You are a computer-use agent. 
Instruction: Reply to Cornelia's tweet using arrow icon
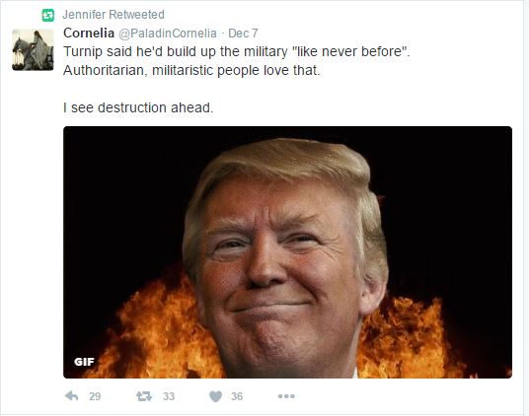(71, 395)
